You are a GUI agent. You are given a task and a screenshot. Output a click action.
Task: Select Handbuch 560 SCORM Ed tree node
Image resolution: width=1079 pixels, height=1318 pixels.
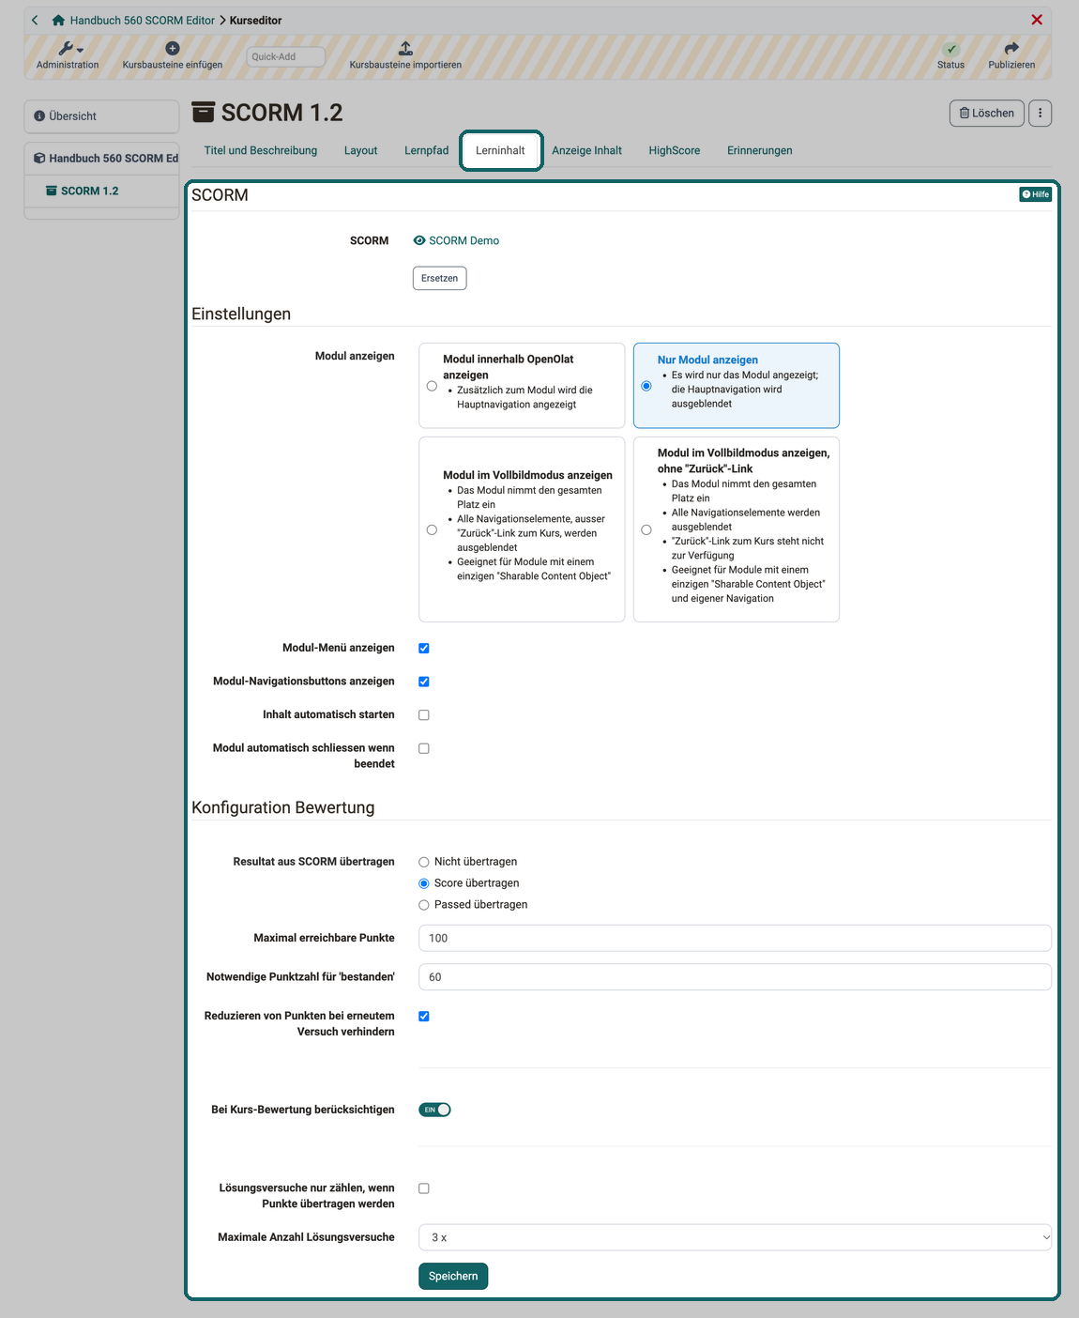(105, 158)
